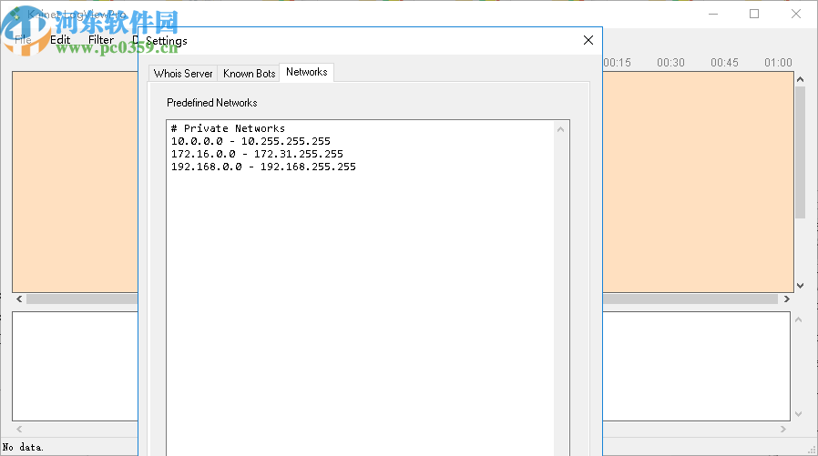
Task: Click the 'No data.' status bar text
Action: 23,447
